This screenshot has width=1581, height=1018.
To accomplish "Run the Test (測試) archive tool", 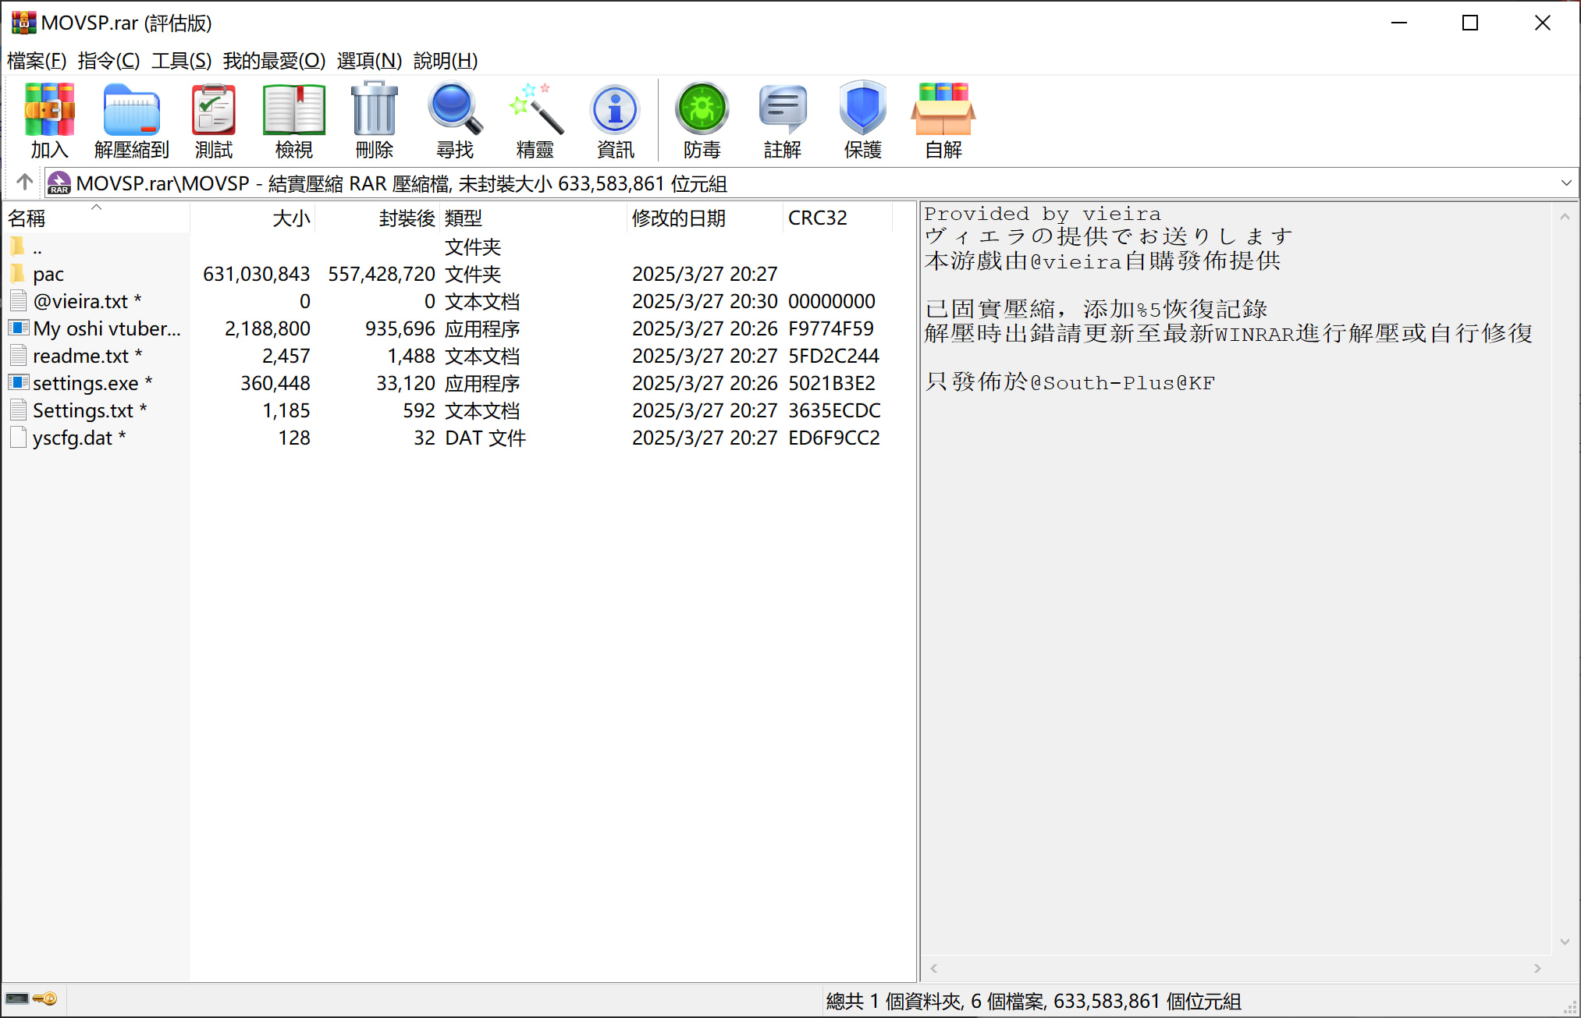I will coord(213,119).
